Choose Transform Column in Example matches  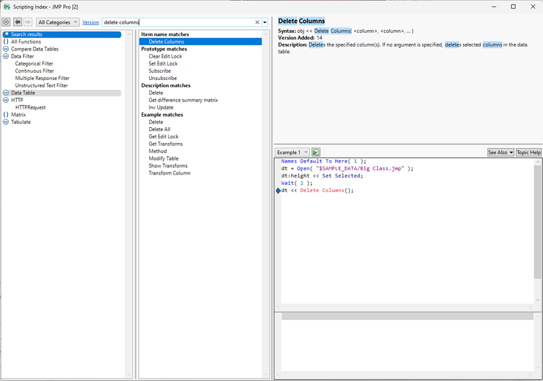[x=169, y=173]
